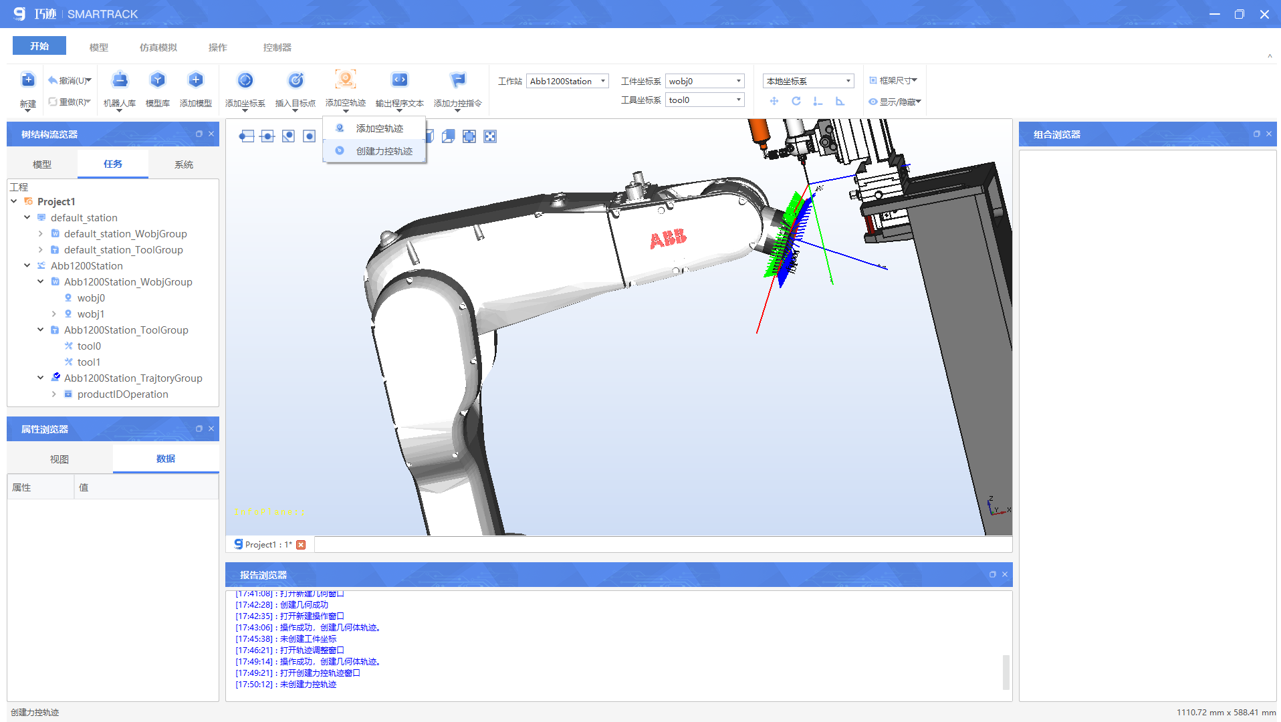Open the 模型库 model library
This screenshot has height=722, width=1281.
(158, 80)
